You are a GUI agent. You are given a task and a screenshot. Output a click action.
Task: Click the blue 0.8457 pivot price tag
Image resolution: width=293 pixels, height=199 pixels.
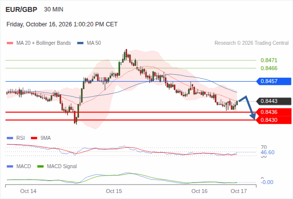pos(274,81)
